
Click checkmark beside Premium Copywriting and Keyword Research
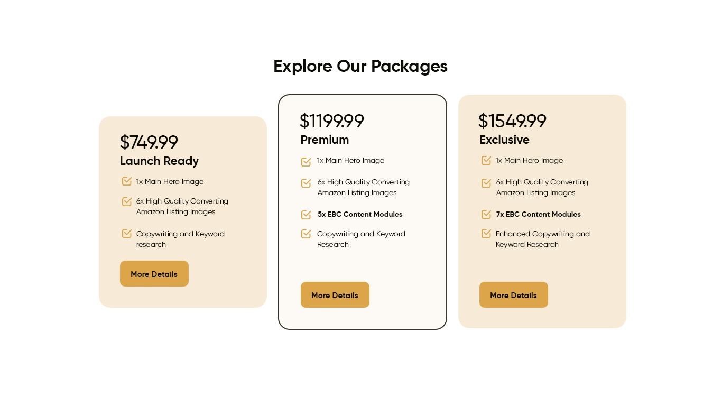pyautogui.click(x=306, y=234)
